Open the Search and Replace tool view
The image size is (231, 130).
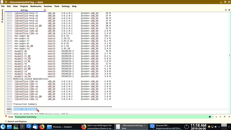16,121
